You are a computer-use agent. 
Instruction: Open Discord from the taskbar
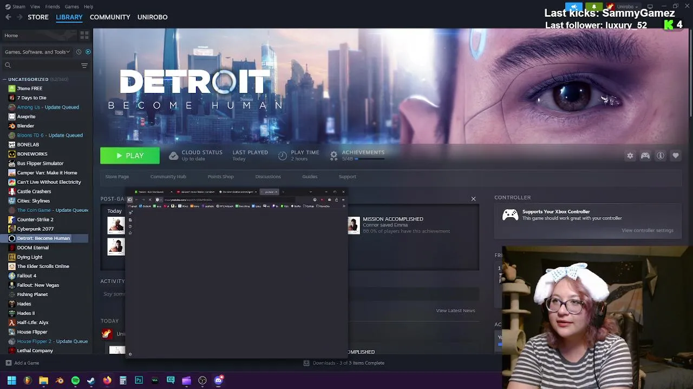pyautogui.click(x=218, y=380)
